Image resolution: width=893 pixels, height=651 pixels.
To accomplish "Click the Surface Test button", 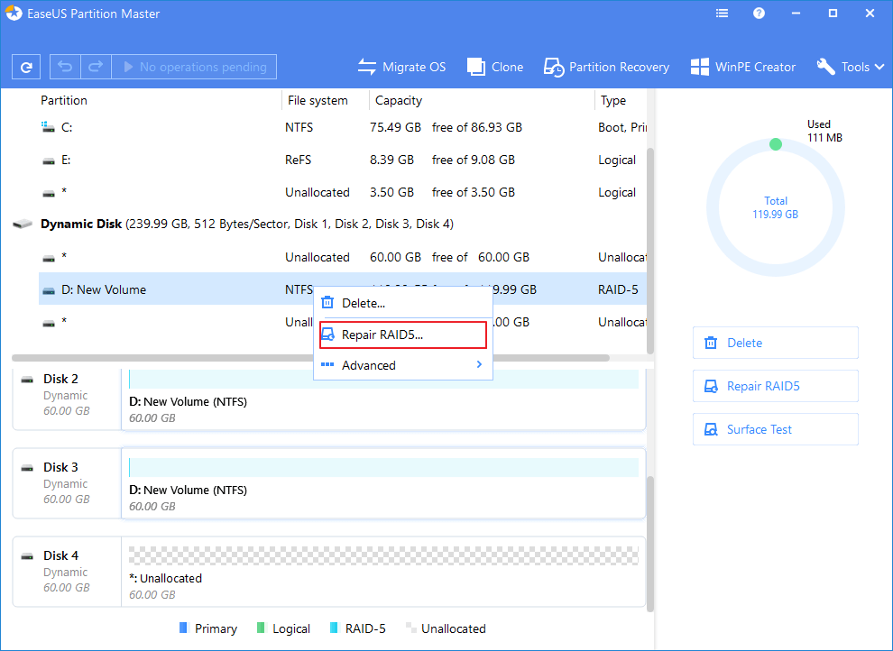I will 775,429.
